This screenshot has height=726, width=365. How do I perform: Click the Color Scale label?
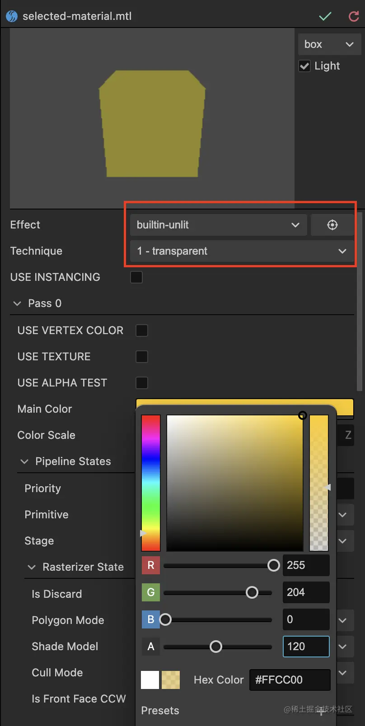pos(46,435)
